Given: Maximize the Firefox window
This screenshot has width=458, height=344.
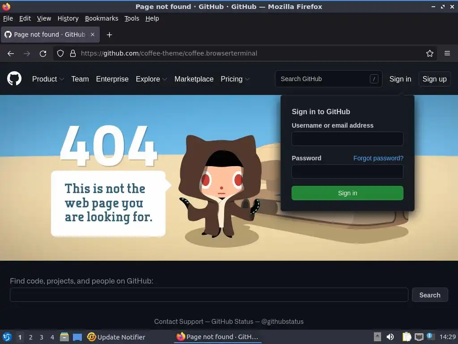Looking at the screenshot, I should point(443,6).
